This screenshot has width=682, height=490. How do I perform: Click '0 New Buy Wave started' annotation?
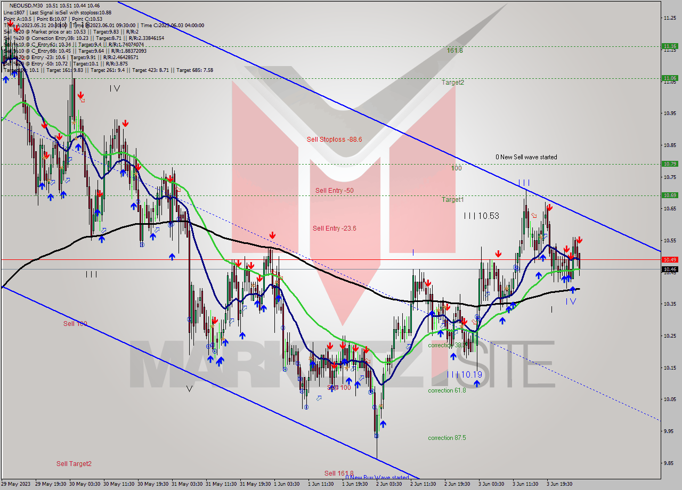377,478
